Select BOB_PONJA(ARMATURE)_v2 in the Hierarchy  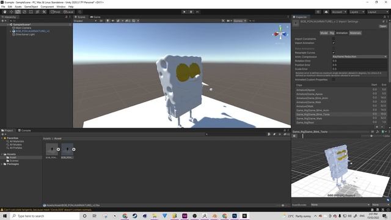[x=32, y=31]
